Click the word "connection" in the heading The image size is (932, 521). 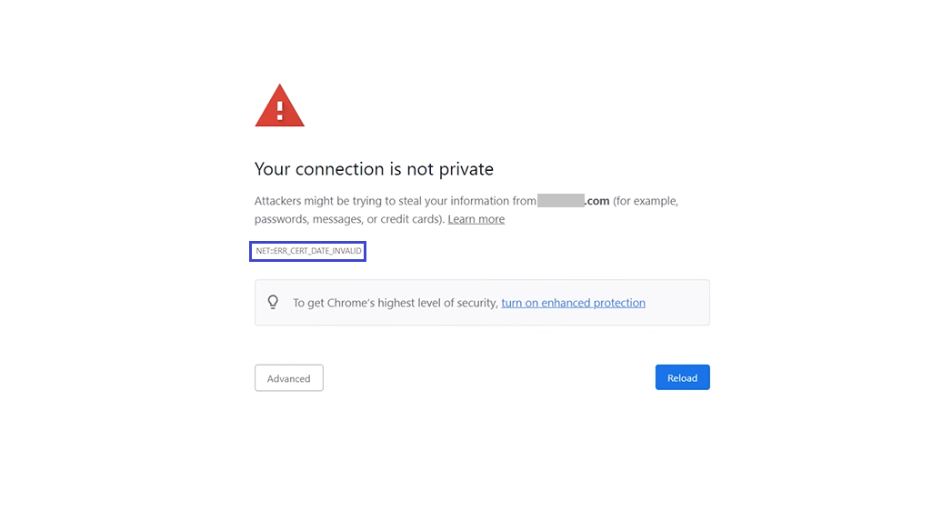340,169
